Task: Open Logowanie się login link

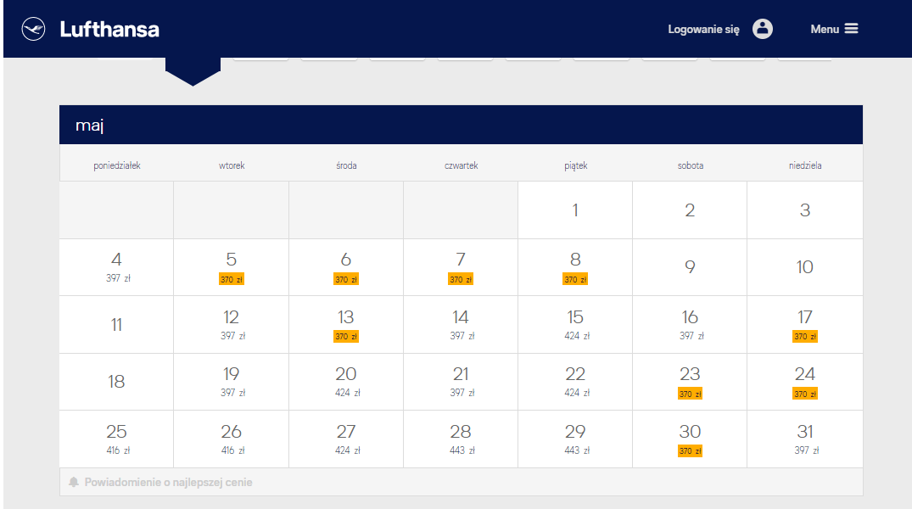Action: (704, 29)
